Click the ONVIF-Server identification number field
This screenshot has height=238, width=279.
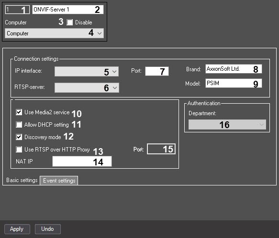pos(17,10)
